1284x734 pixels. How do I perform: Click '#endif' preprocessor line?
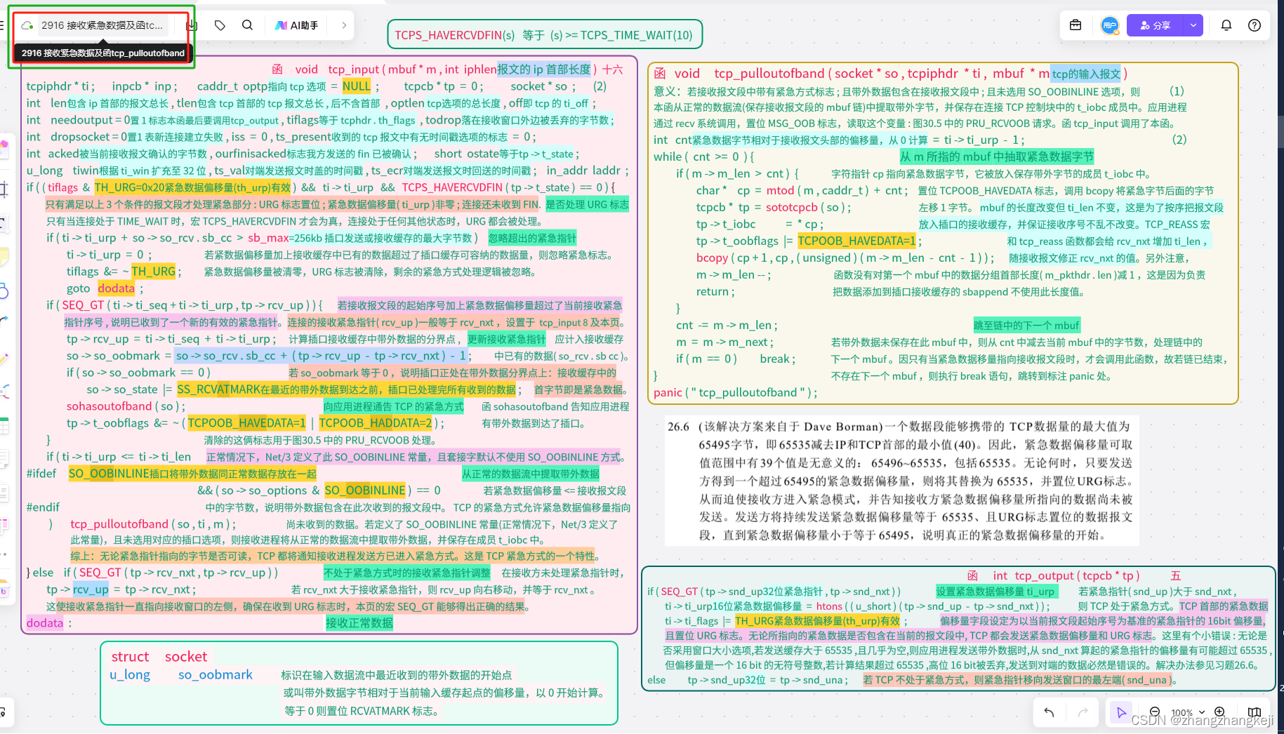[43, 507]
